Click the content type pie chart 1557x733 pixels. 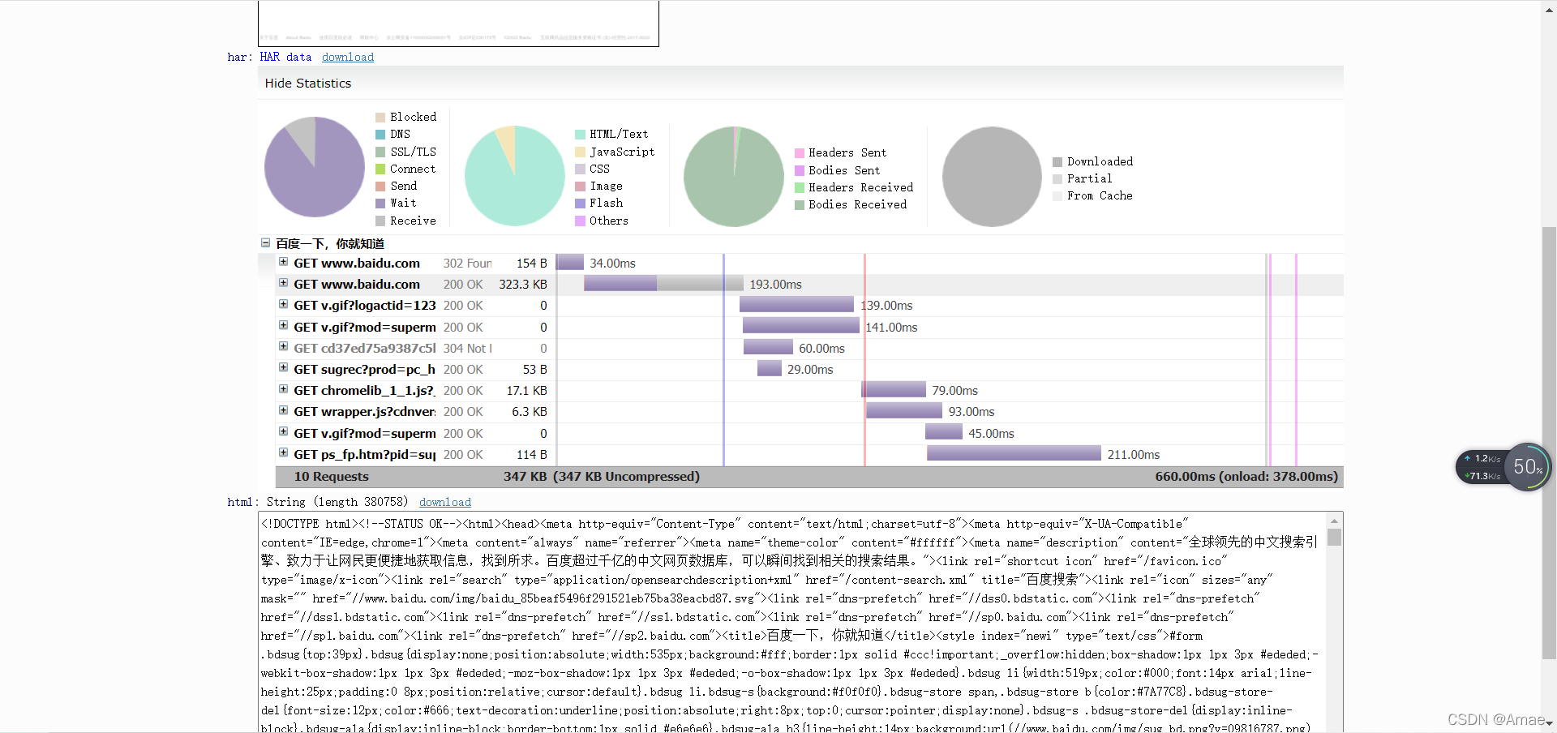515,176
